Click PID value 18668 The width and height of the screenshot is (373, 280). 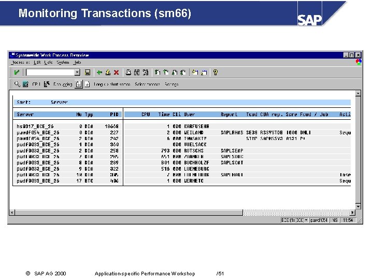pyautogui.click(x=111, y=126)
